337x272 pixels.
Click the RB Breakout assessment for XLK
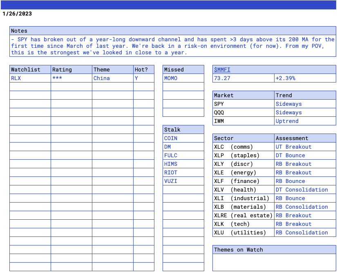(x=305, y=224)
